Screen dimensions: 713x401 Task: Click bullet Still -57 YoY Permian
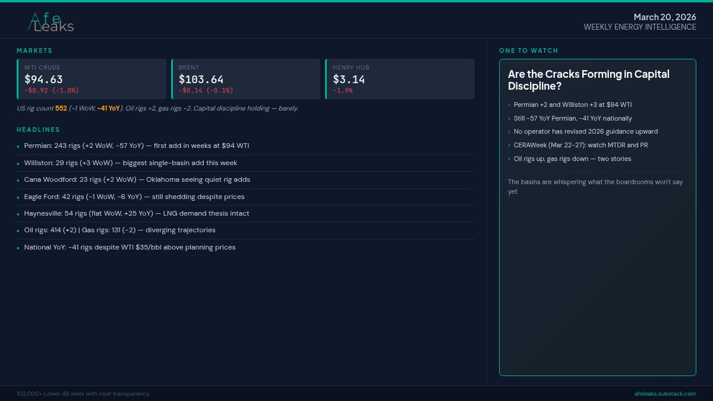pyautogui.click(x=573, y=118)
